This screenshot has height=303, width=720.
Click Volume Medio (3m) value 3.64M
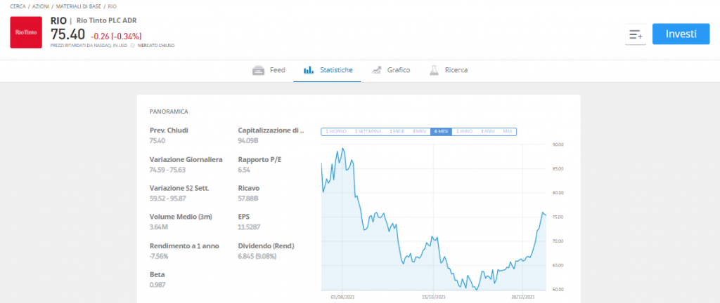(157, 227)
